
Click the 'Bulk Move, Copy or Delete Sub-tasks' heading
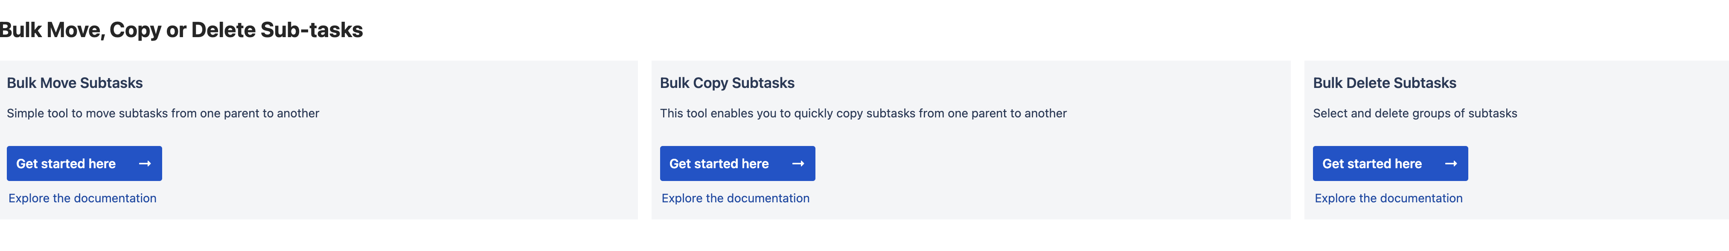pos(181,30)
